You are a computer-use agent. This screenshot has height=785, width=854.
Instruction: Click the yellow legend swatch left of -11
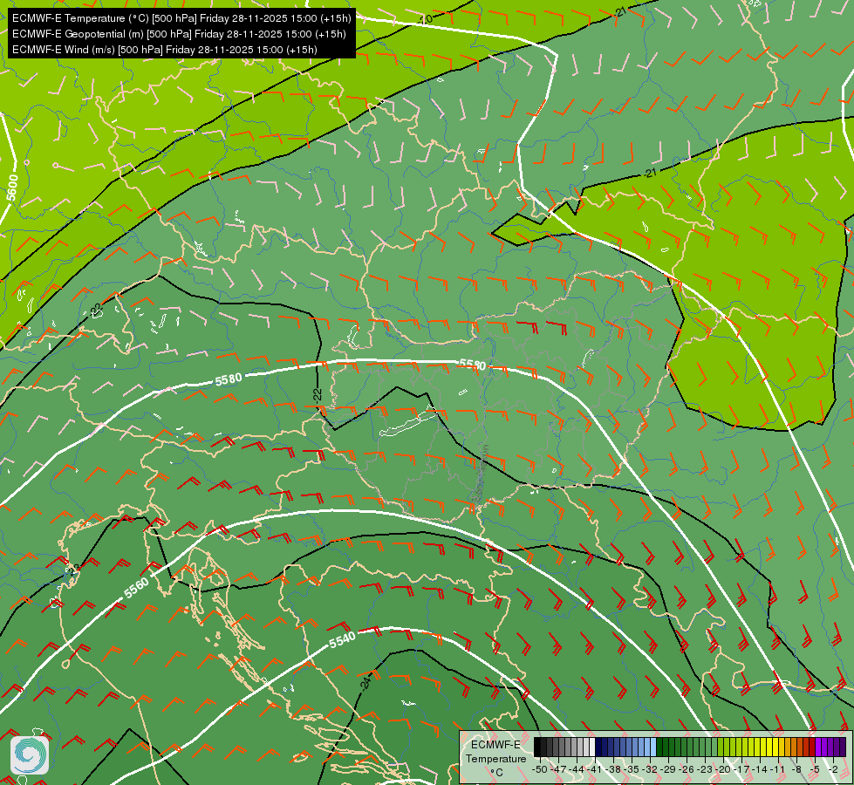point(775,747)
